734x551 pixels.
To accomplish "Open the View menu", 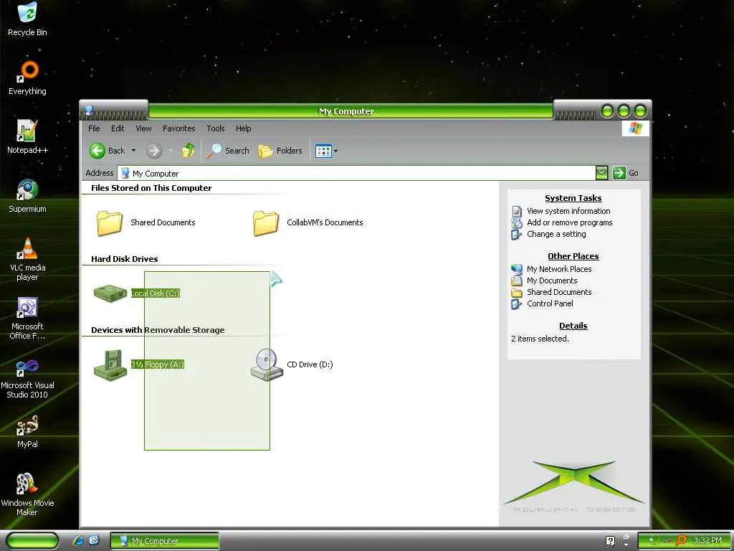I will coord(143,128).
